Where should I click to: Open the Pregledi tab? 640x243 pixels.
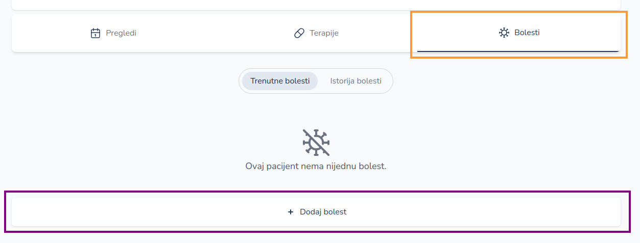tap(121, 33)
